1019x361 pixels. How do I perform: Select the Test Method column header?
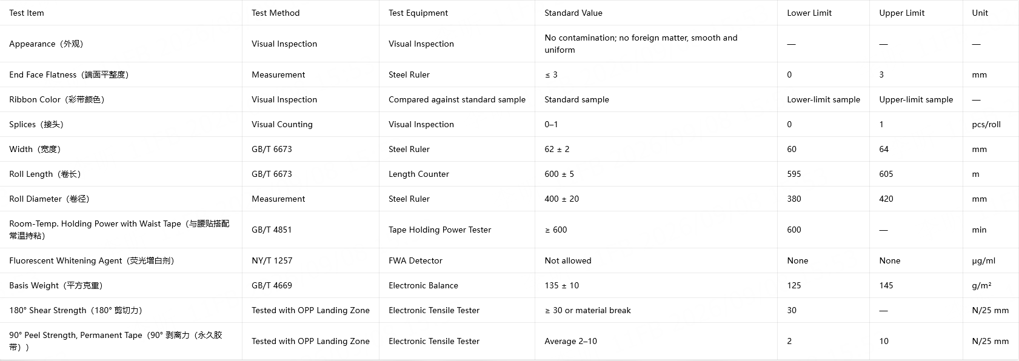click(x=310, y=13)
